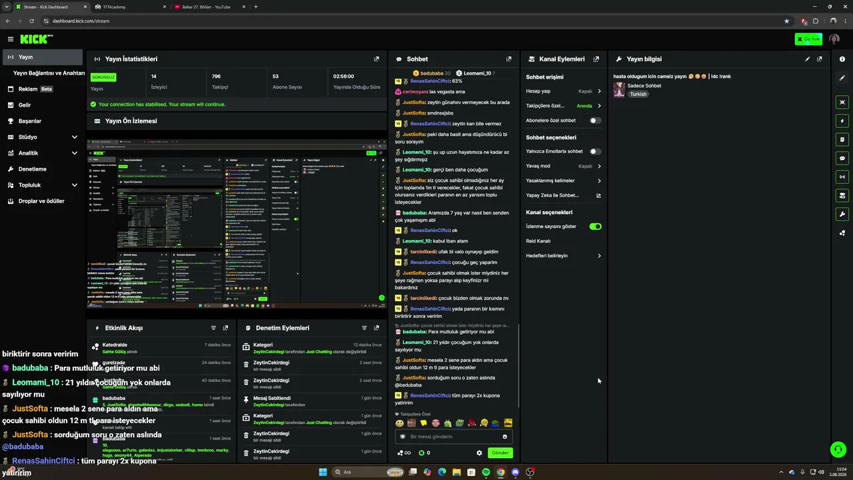
Task: Click the green support chat bubble icon
Action: point(838,449)
